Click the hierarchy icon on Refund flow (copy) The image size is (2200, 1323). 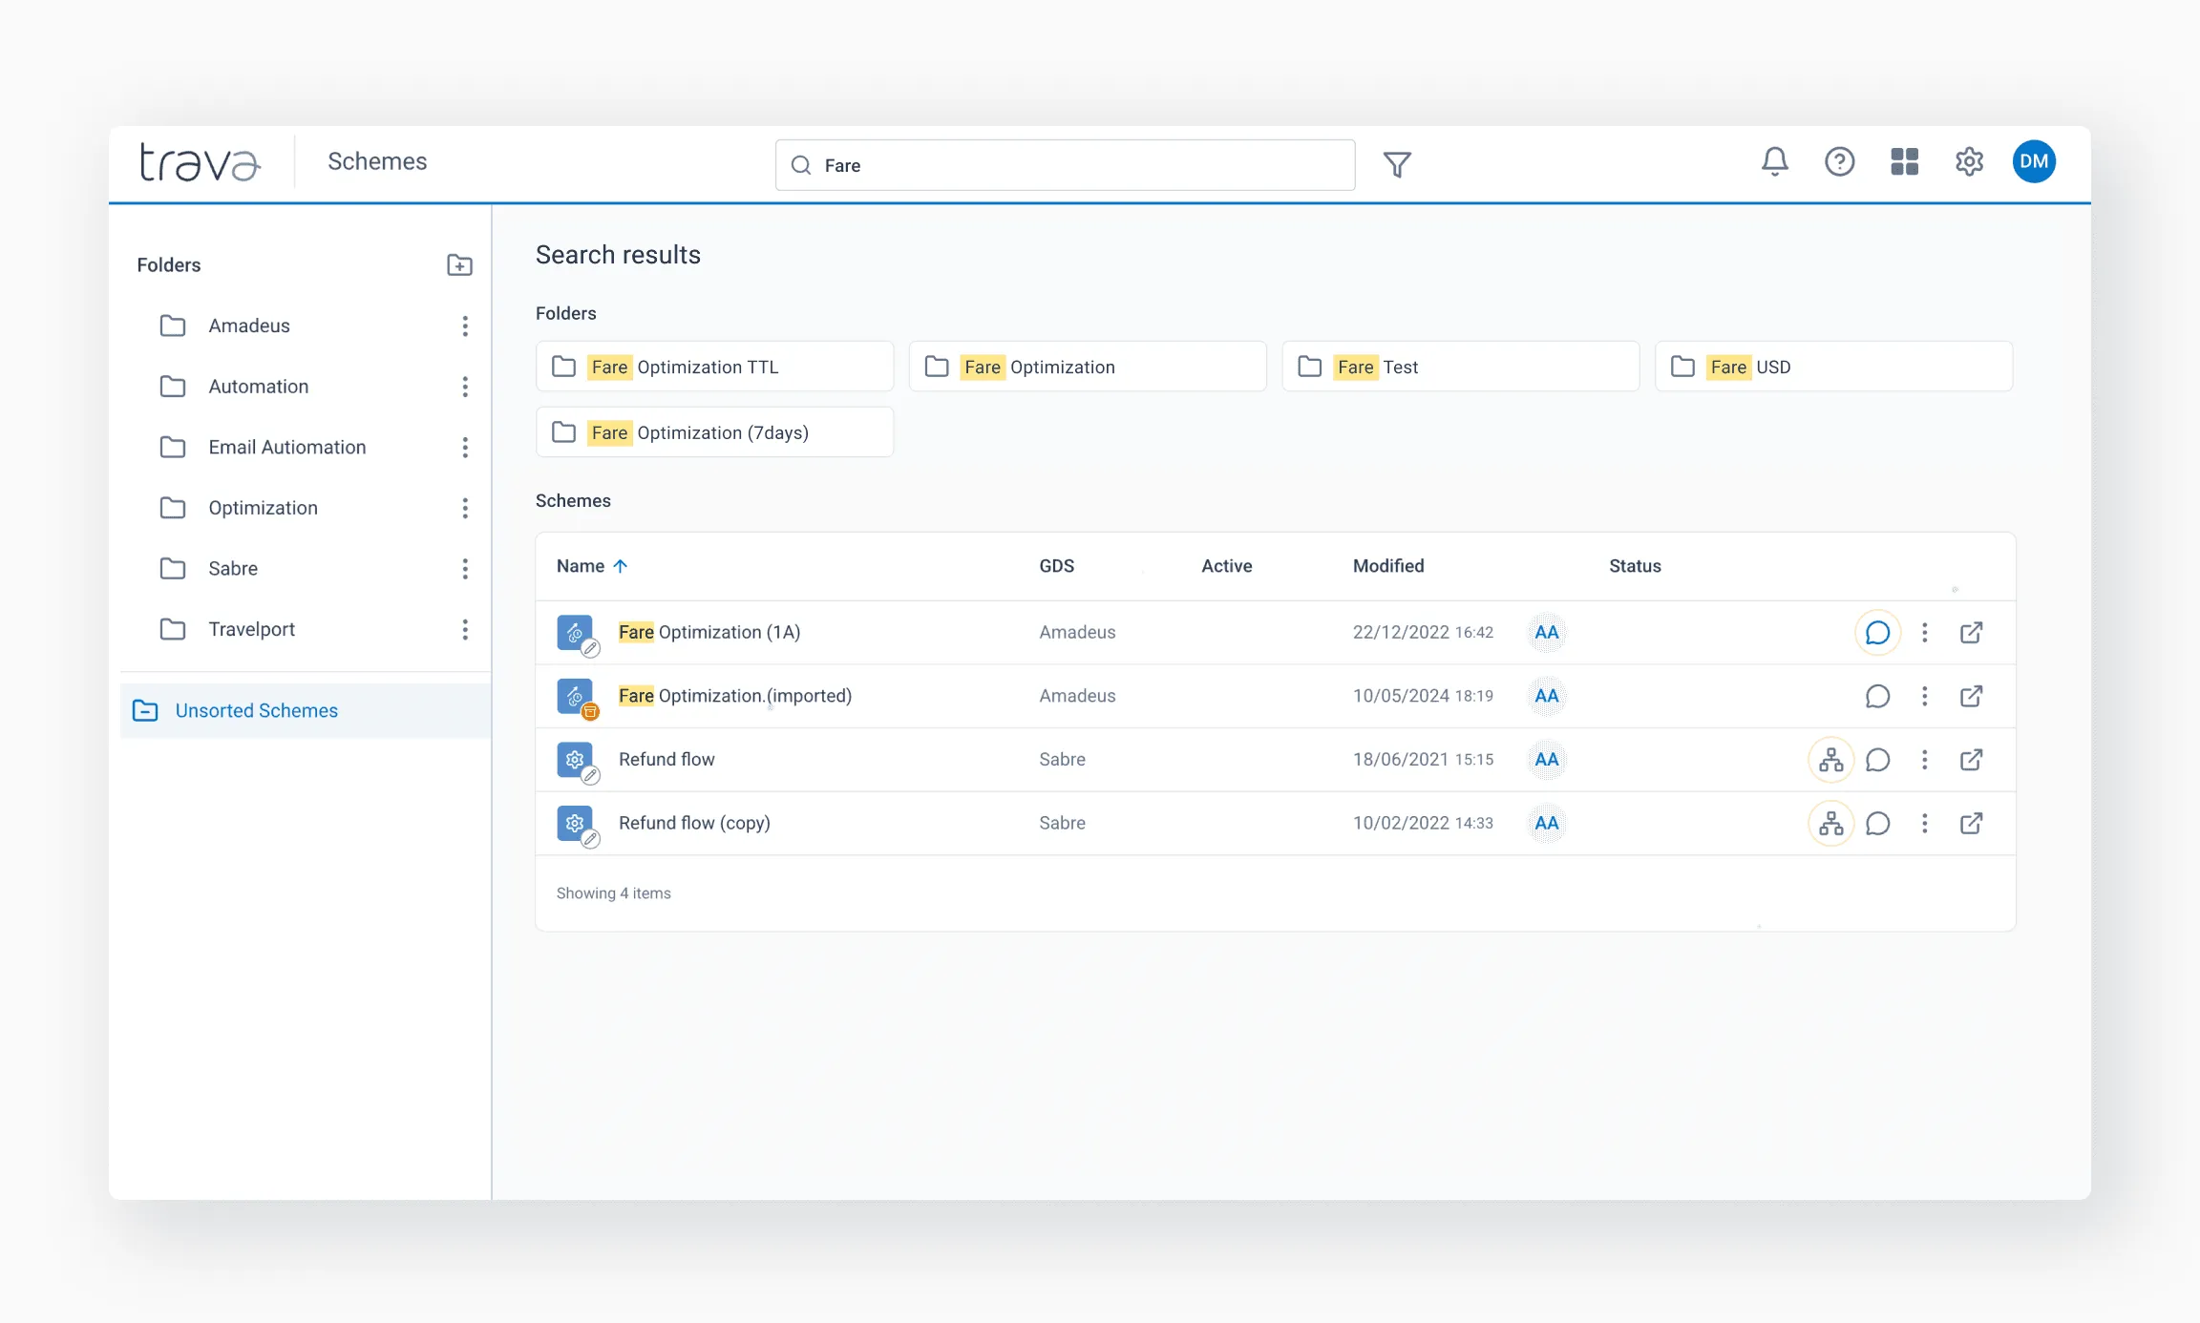click(1830, 823)
